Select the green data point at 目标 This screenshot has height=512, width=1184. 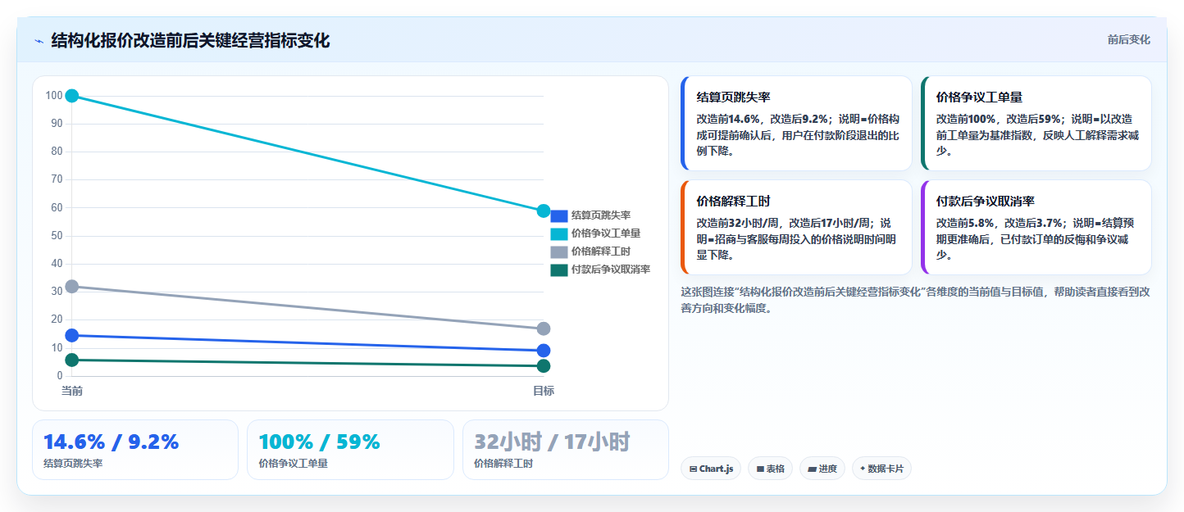(543, 365)
